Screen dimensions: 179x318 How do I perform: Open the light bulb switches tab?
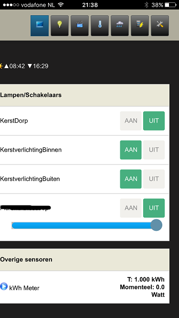60,26
